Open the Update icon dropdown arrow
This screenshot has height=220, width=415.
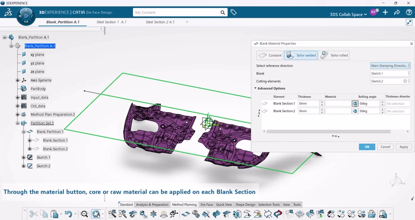[103, 214]
